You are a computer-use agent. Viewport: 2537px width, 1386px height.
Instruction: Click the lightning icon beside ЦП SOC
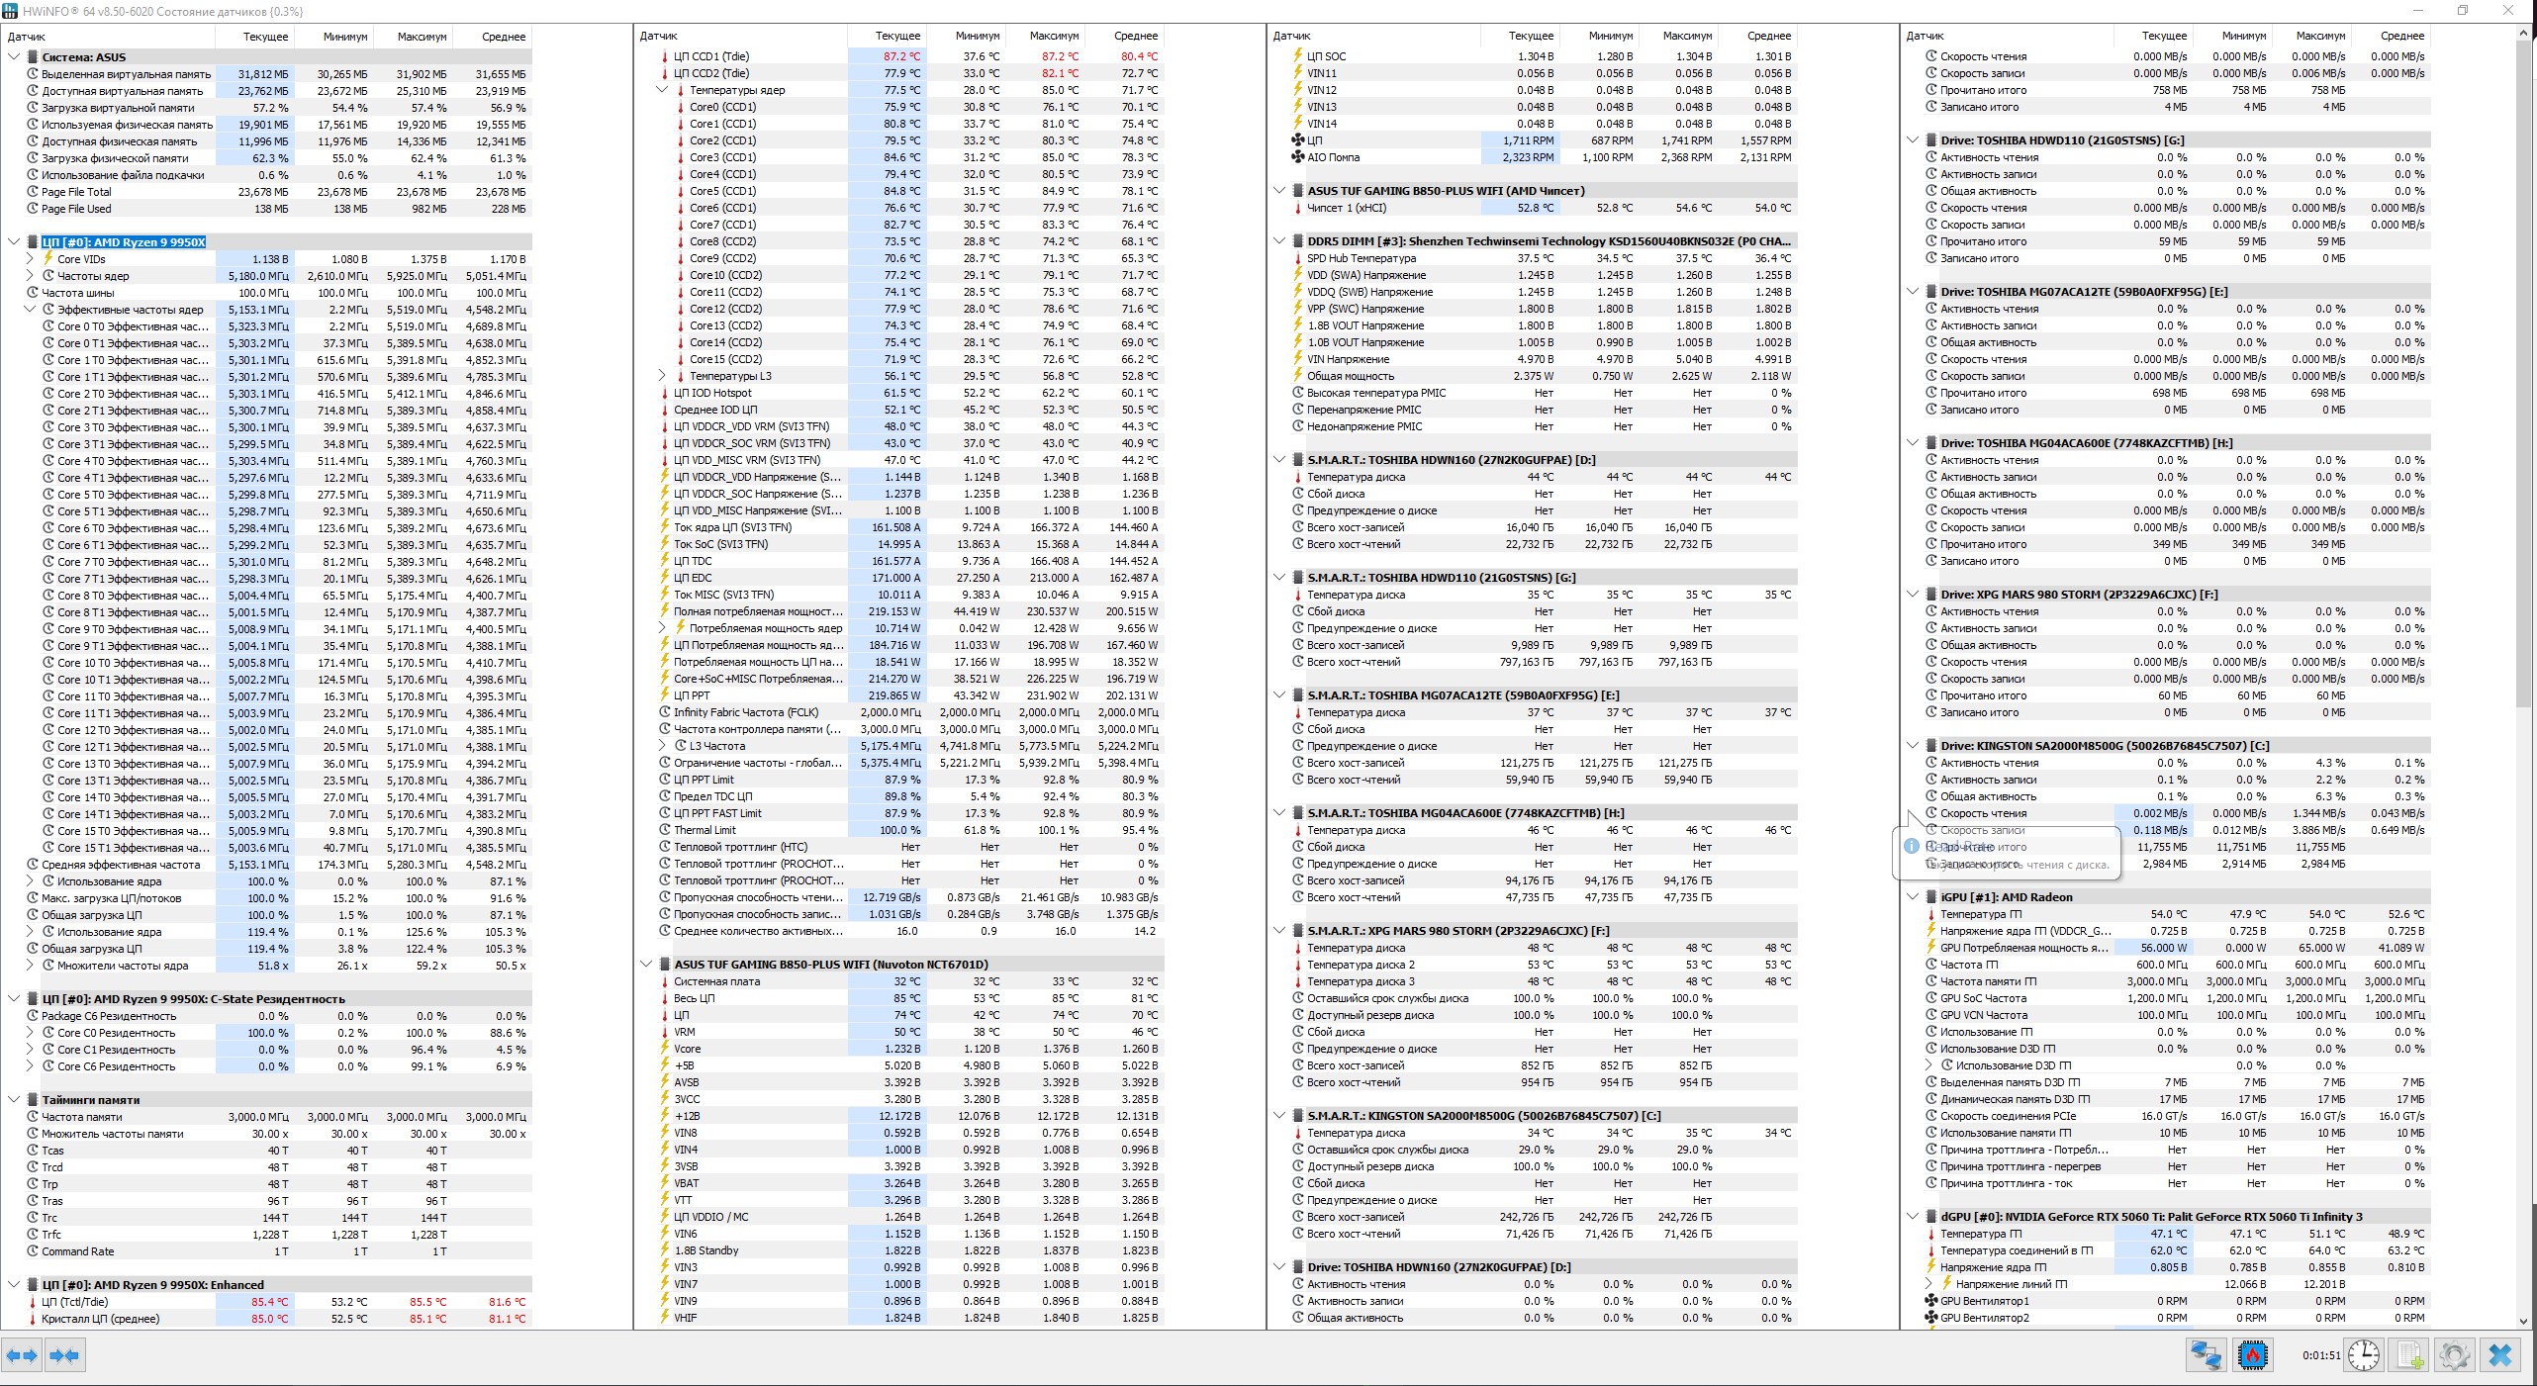pyautogui.click(x=1297, y=56)
